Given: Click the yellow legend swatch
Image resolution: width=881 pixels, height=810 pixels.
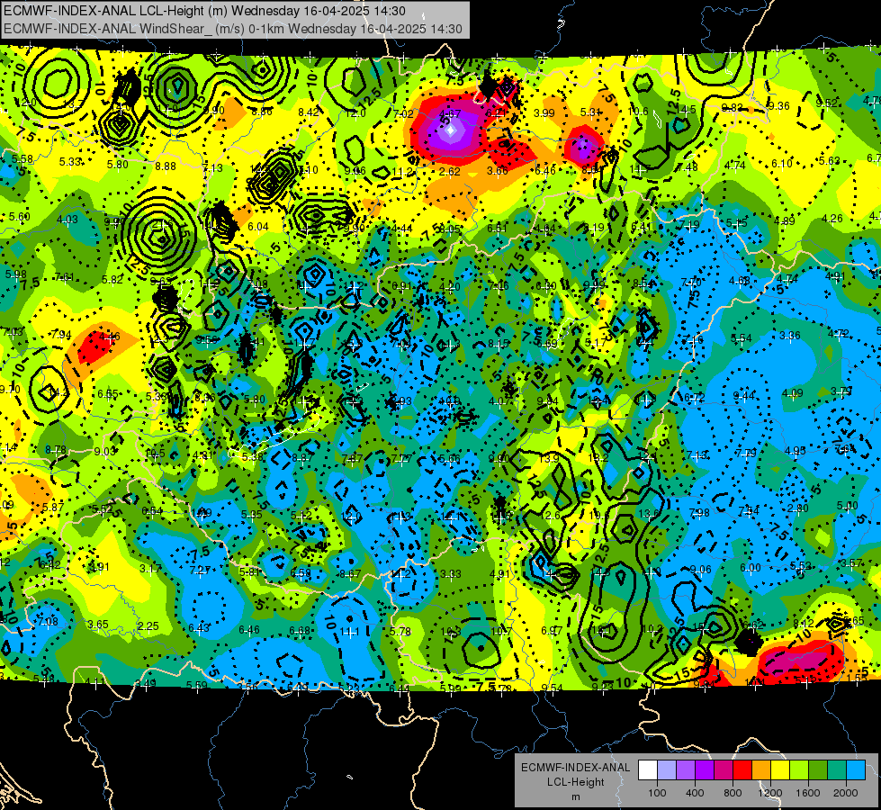Looking at the screenshot, I should click(780, 770).
